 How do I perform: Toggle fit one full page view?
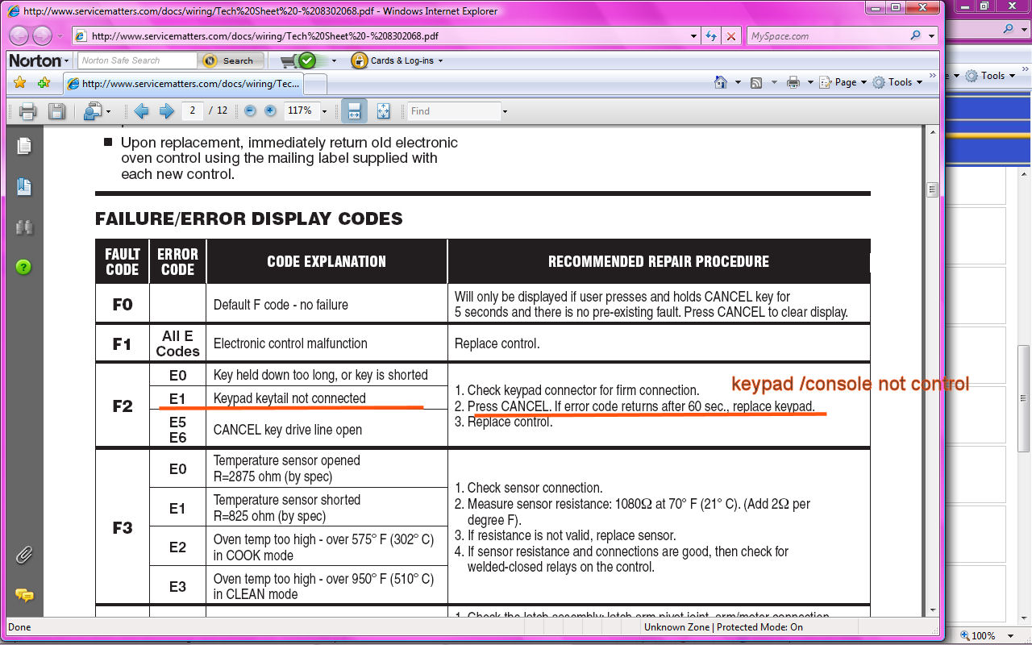tap(383, 111)
